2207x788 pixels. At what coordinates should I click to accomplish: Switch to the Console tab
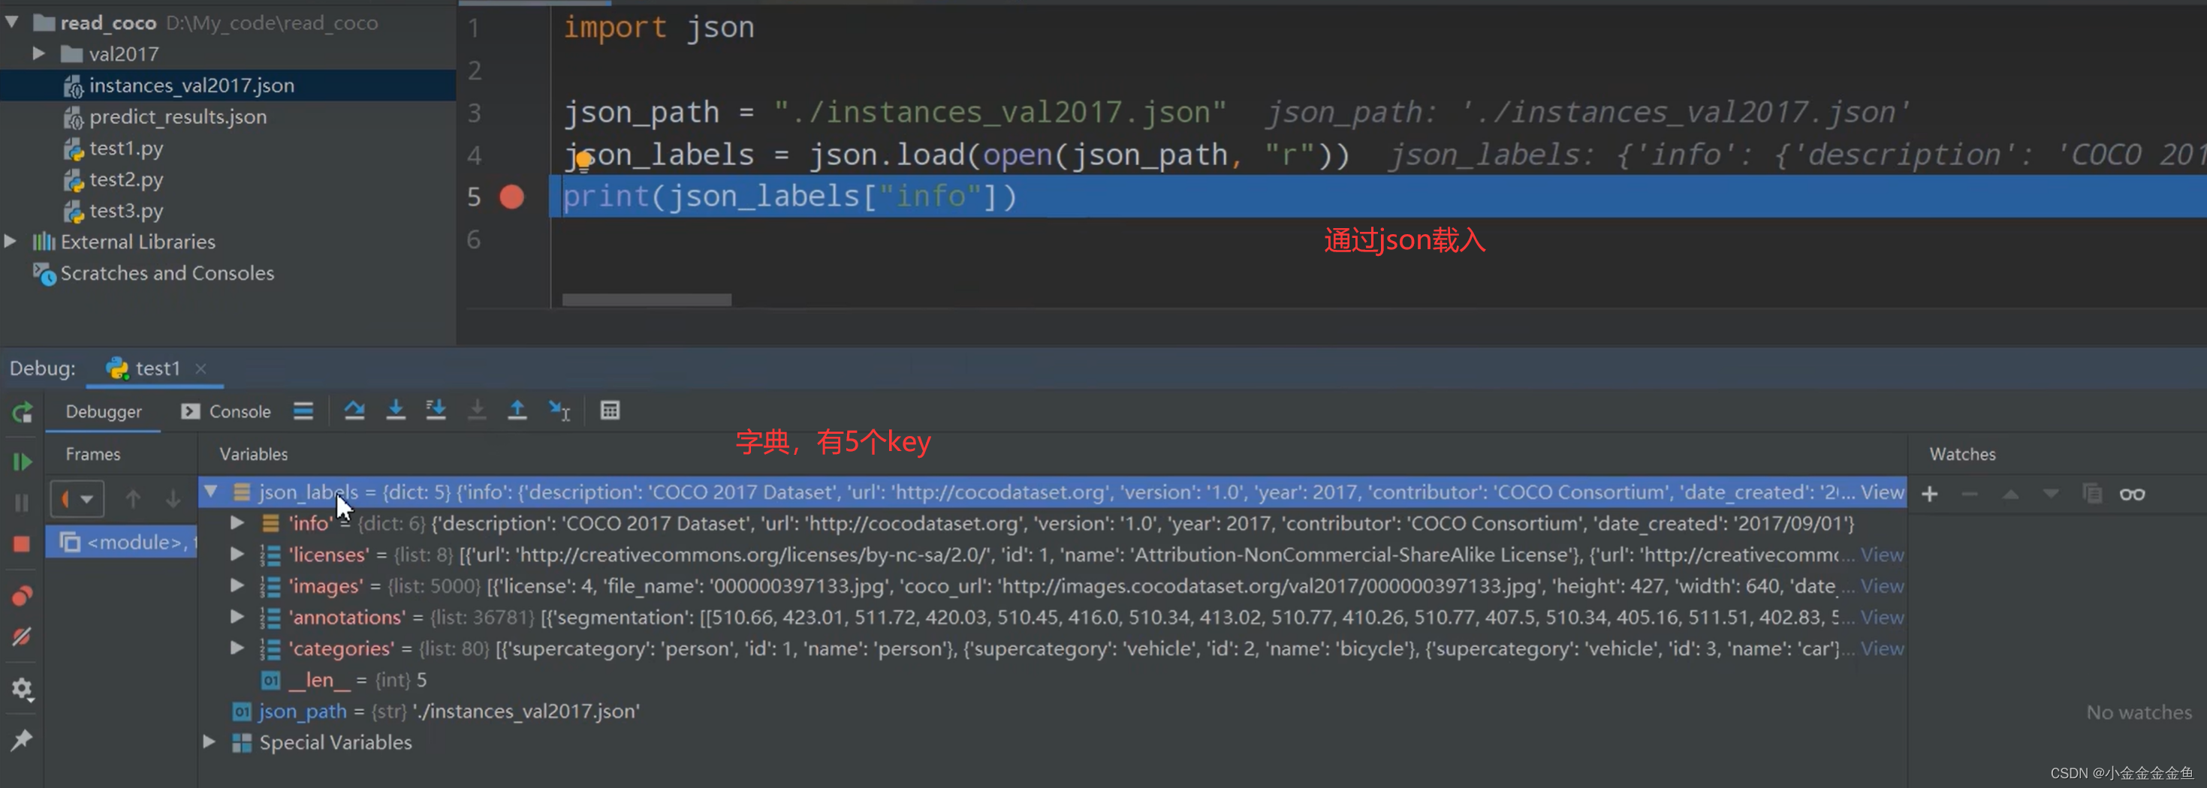(x=226, y=411)
